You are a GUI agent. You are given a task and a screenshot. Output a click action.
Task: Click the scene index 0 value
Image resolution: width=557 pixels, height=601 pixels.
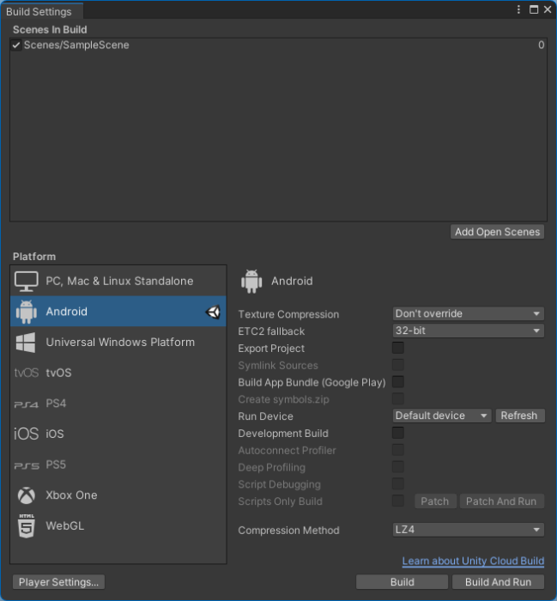click(541, 46)
